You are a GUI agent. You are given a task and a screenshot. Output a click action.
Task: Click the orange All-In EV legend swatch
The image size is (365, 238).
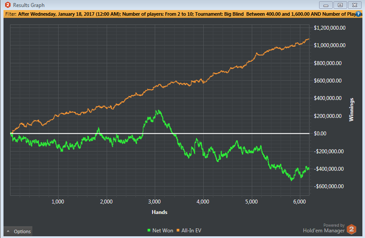click(x=178, y=230)
